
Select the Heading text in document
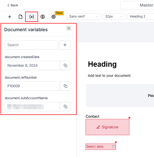(x=102, y=64)
